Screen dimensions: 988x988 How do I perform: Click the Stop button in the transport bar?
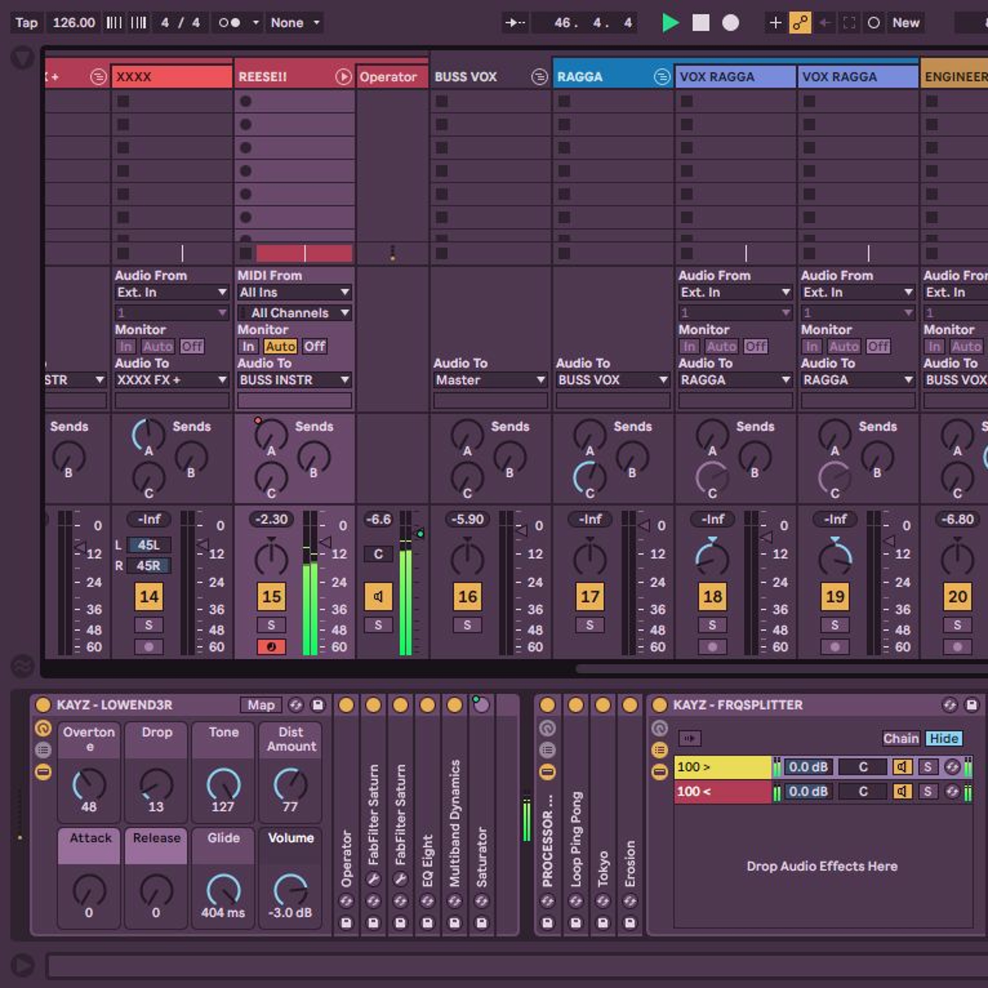[700, 23]
